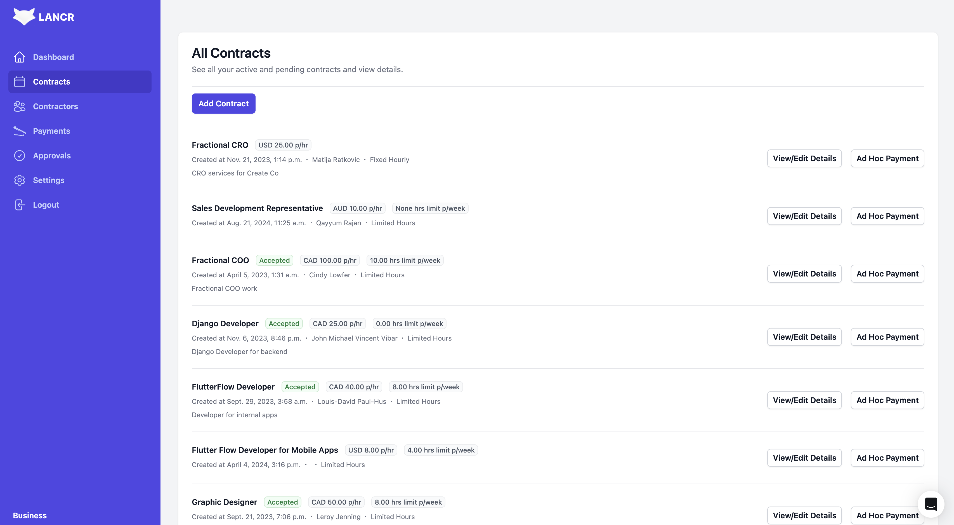Screen dimensions: 954x525
Task: Open the Payments menu item
Action: tap(51, 131)
